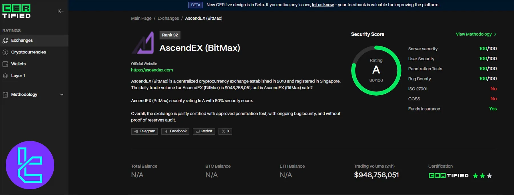Click the CCSS label
The image size is (514, 195).
coord(414,99)
